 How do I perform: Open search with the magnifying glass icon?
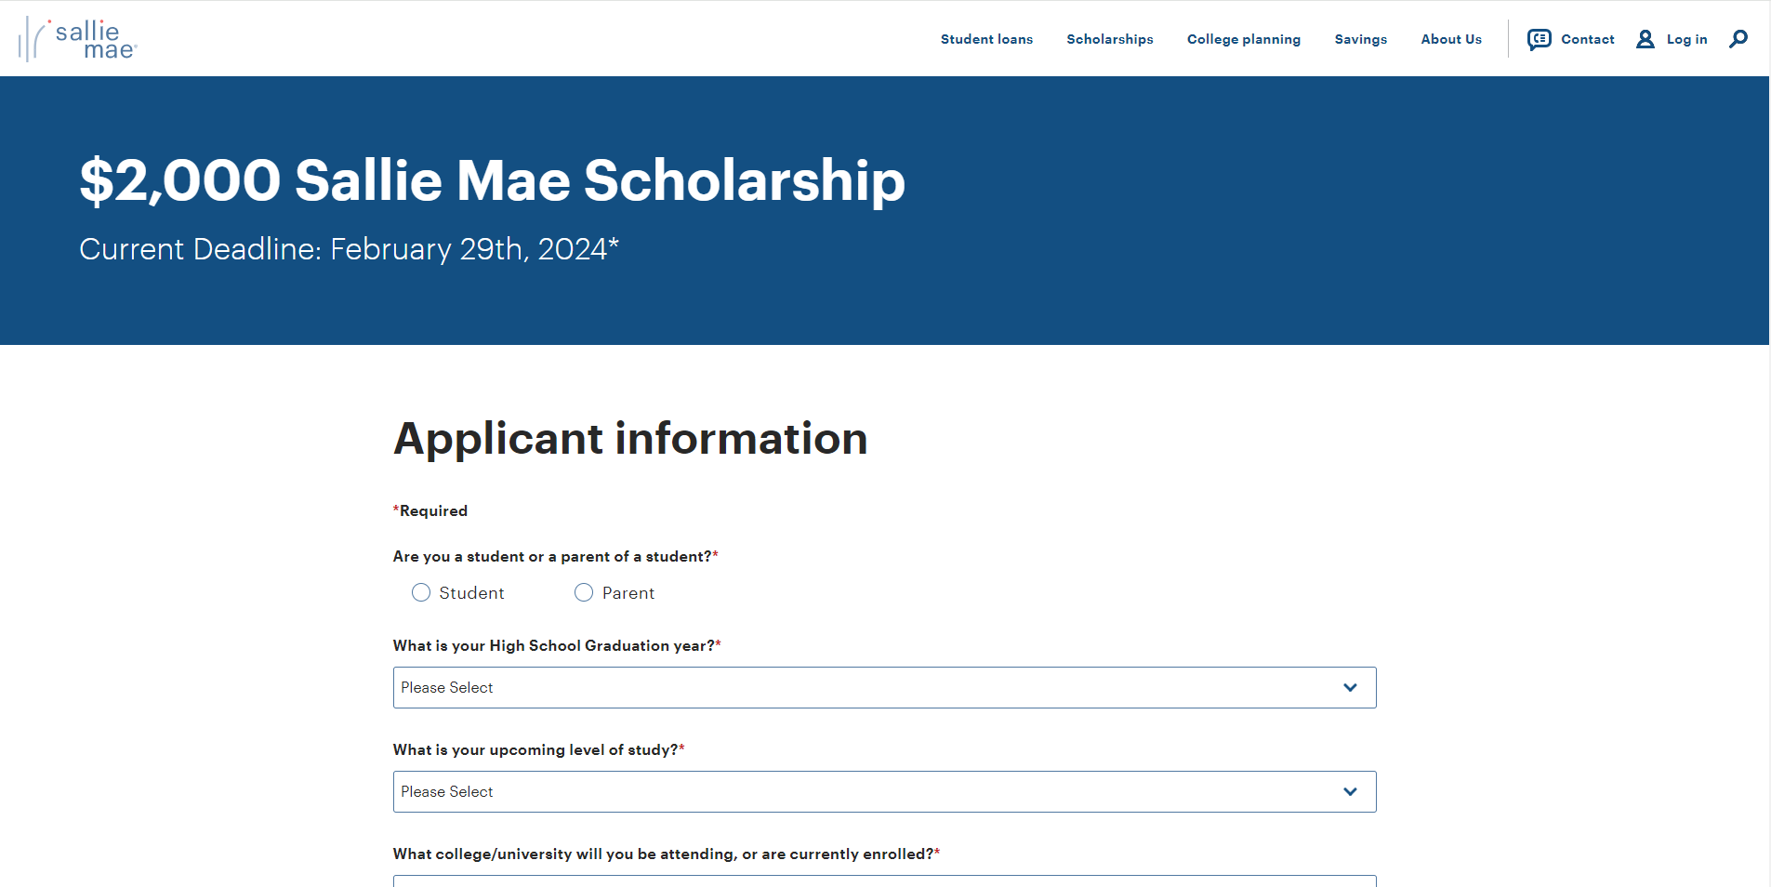1738,39
